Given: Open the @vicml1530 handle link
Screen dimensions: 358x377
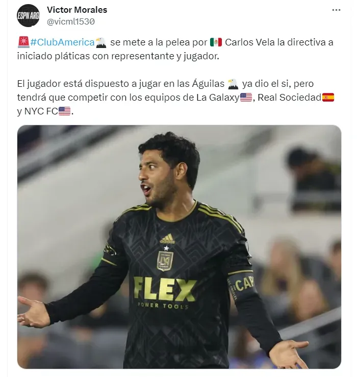Looking at the screenshot, I should pyautogui.click(x=71, y=21).
